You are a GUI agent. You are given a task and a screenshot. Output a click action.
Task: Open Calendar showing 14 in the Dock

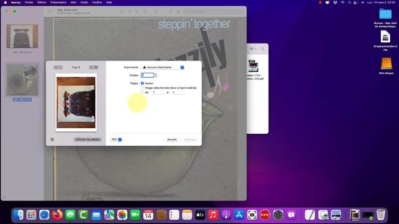coord(148,215)
